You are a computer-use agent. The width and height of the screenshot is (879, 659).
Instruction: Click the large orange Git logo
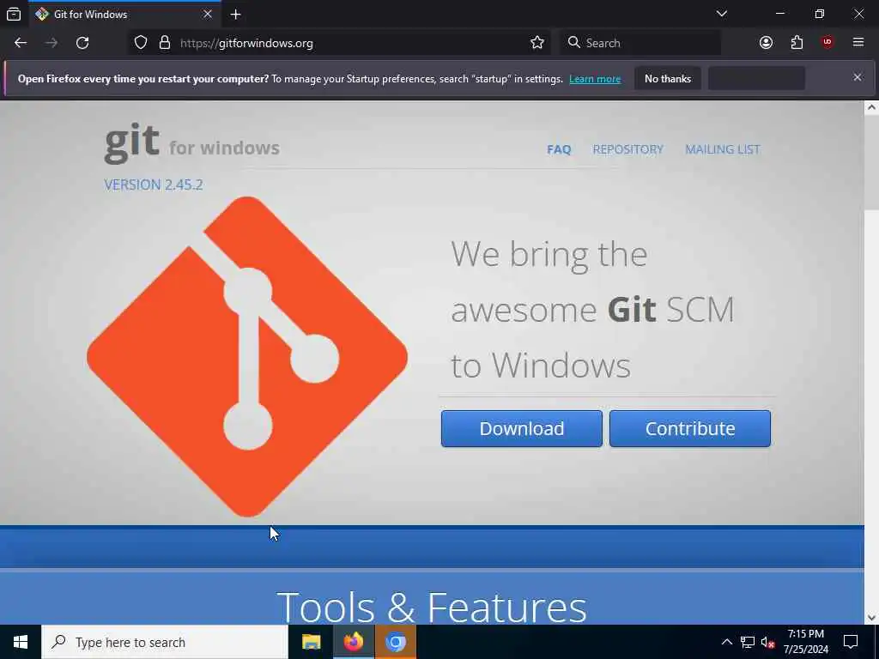point(247,356)
